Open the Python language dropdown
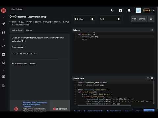158x118 pixels. tap(84, 19)
